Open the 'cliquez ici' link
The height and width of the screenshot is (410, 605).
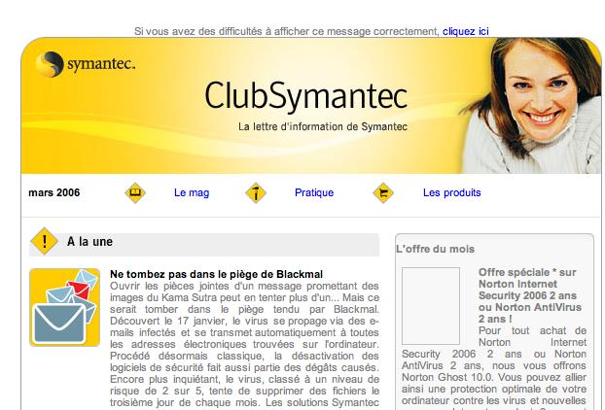click(x=465, y=31)
